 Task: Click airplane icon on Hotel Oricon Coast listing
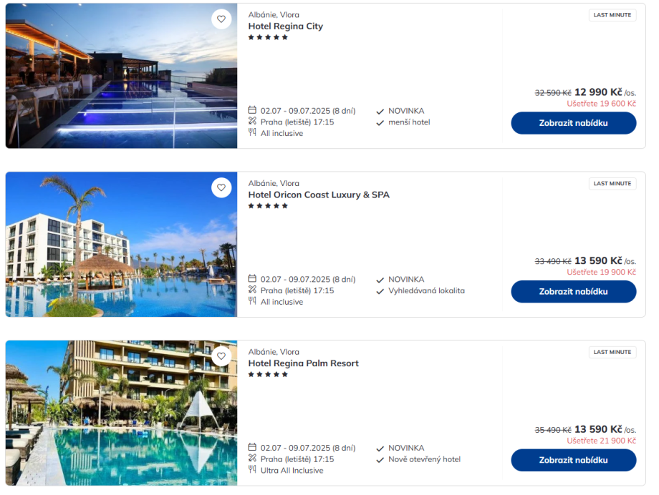(x=252, y=290)
